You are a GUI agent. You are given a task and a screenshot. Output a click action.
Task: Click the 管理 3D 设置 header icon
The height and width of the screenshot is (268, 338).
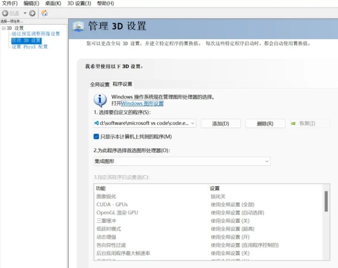click(79, 27)
